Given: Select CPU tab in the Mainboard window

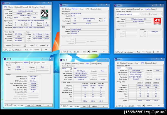Looking at the screenshot, I should (x=63, y=9).
